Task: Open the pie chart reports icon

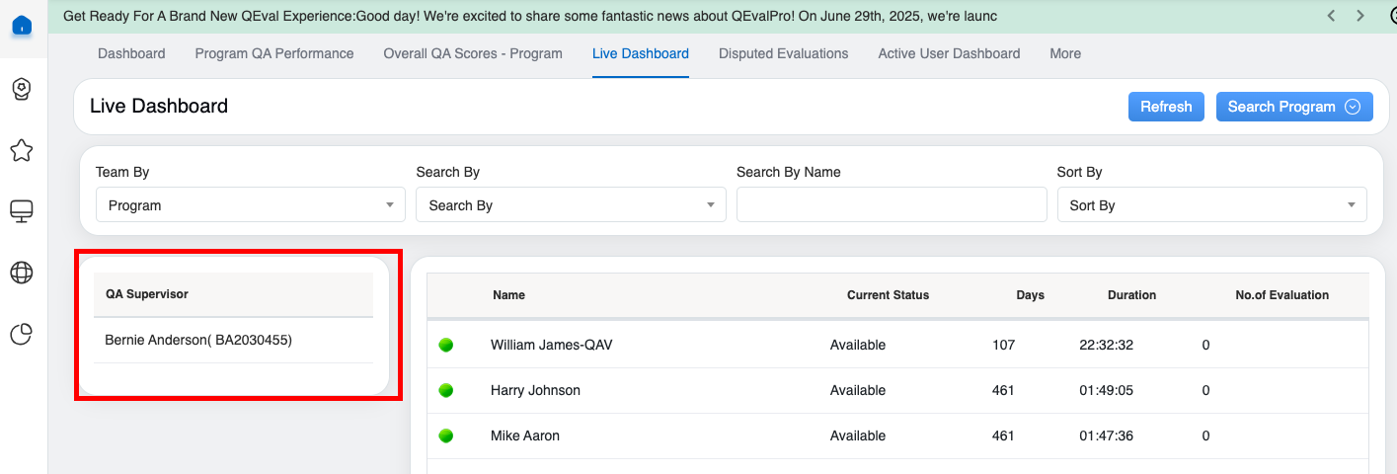Action: [x=22, y=335]
